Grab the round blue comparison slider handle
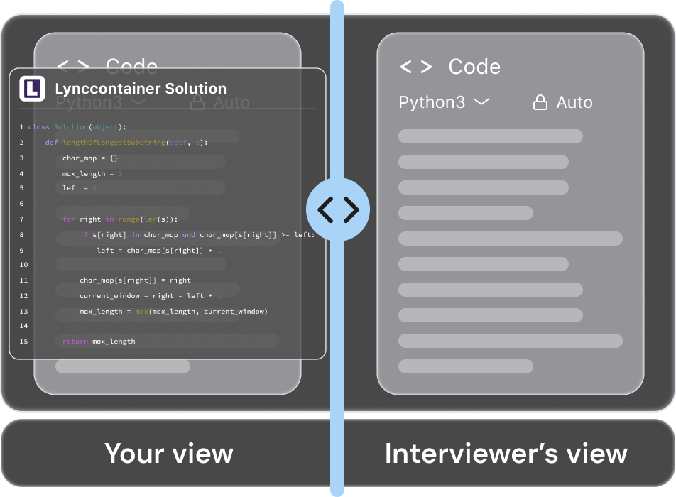 coord(338,209)
